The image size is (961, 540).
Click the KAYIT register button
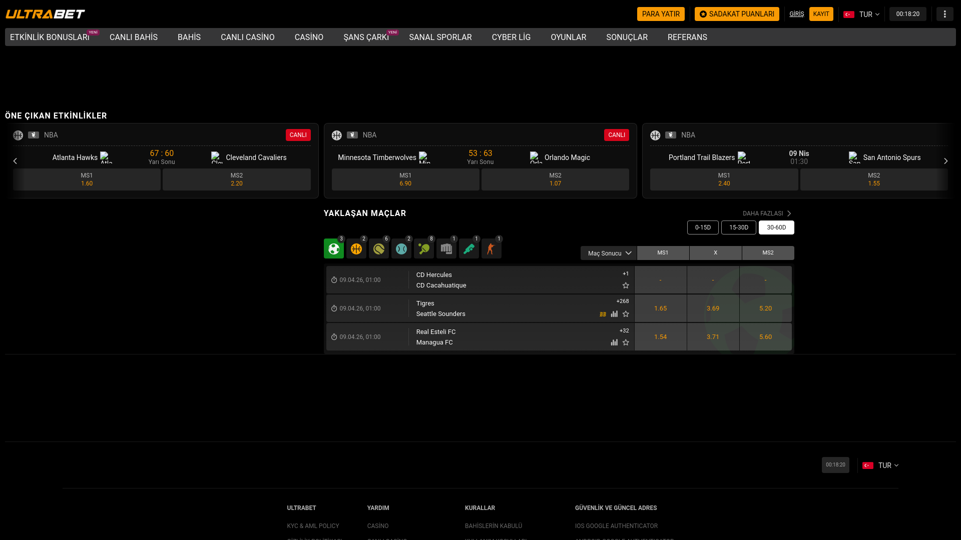[x=821, y=14]
